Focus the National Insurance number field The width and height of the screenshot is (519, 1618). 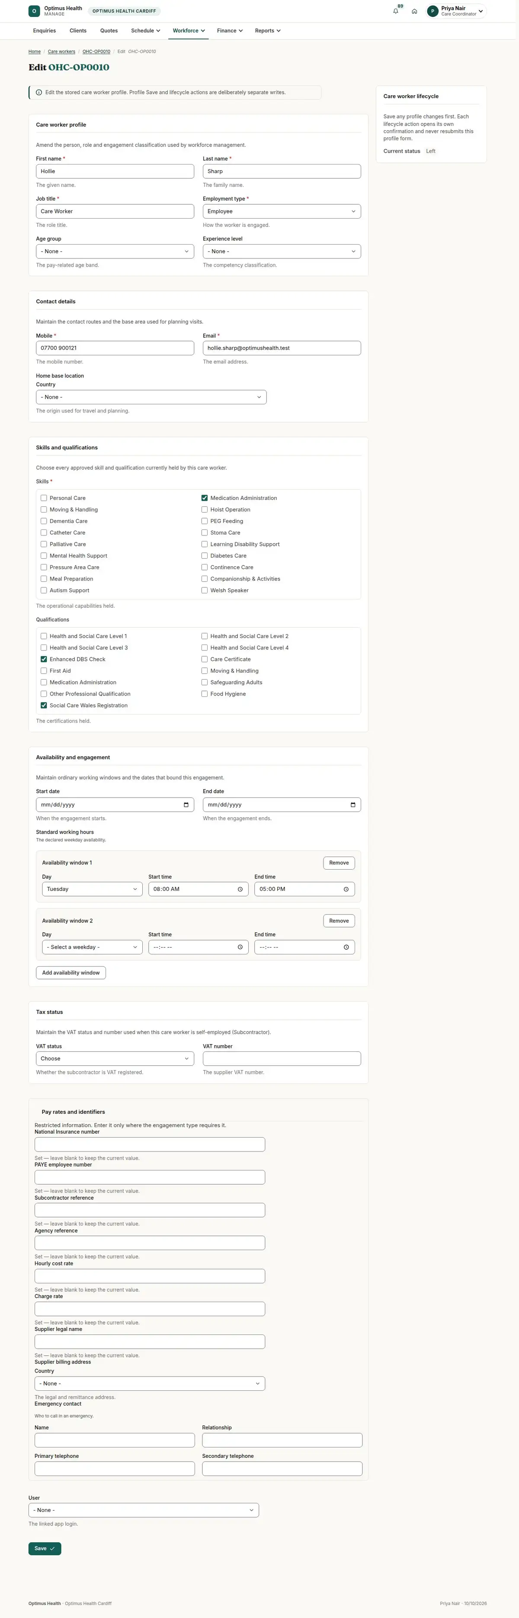click(x=150, y=1144)
